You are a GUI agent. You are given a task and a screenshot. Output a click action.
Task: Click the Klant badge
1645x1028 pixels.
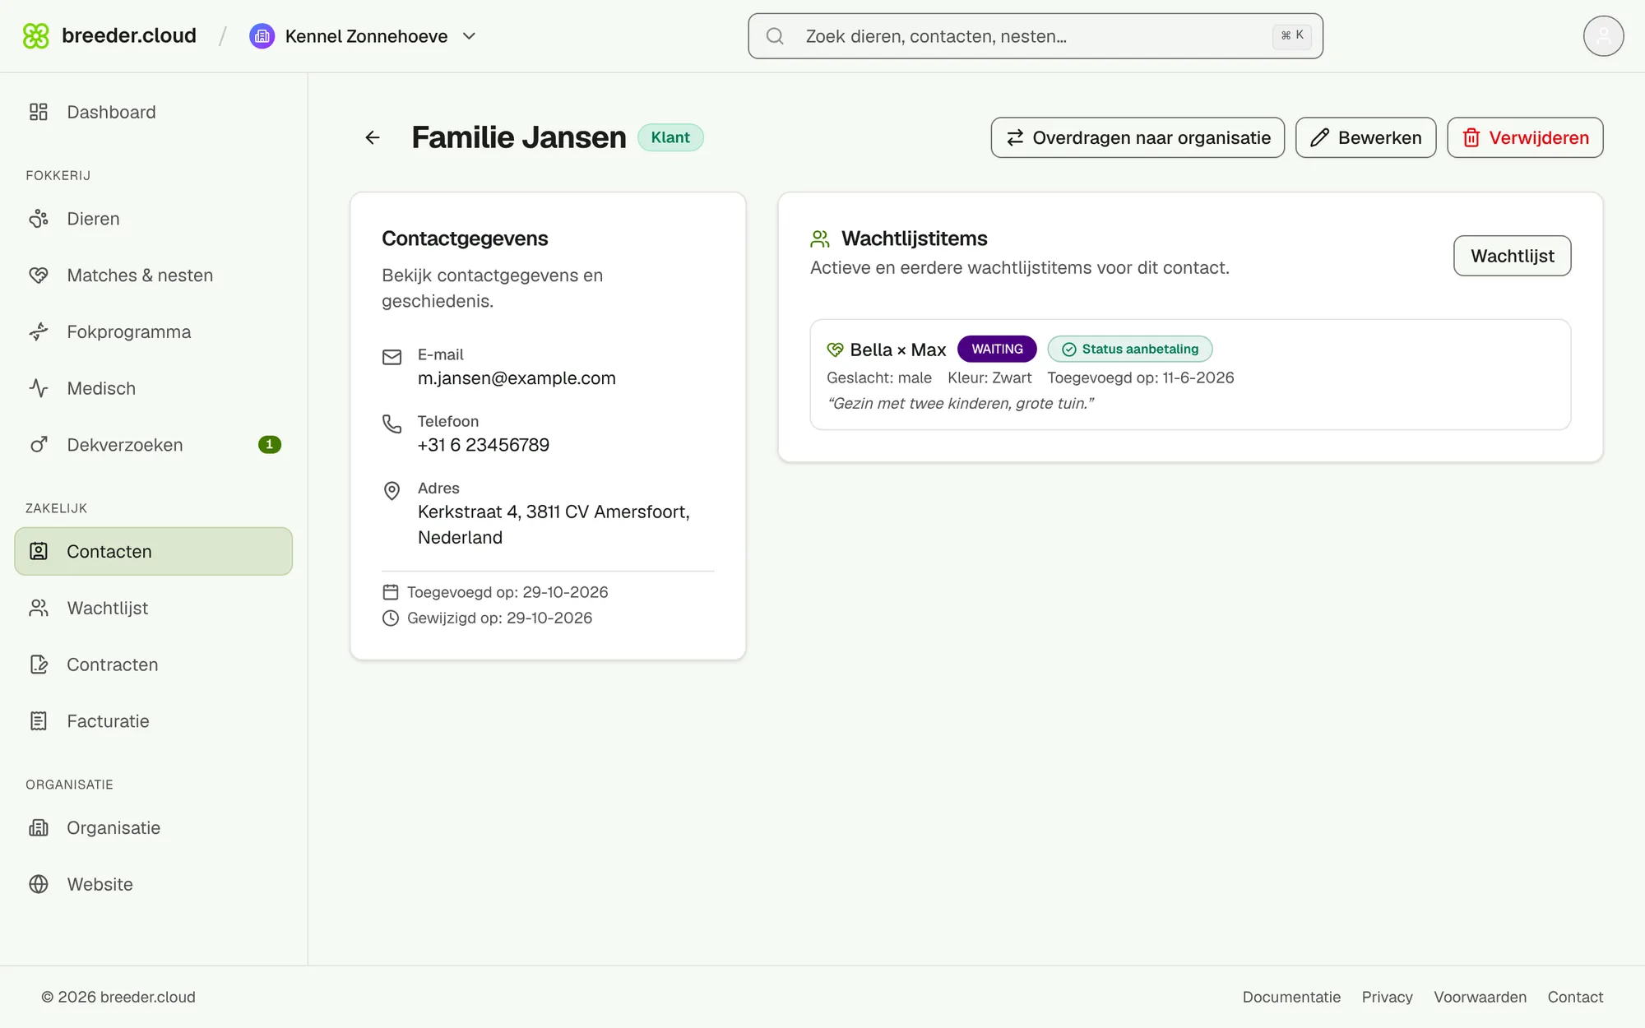pos(670,137)
